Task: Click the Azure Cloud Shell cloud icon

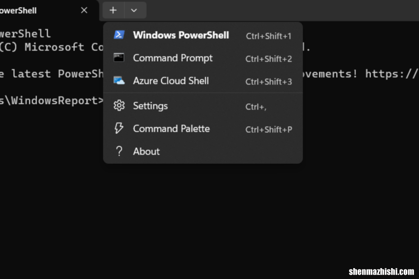Action: pos(119,80)
